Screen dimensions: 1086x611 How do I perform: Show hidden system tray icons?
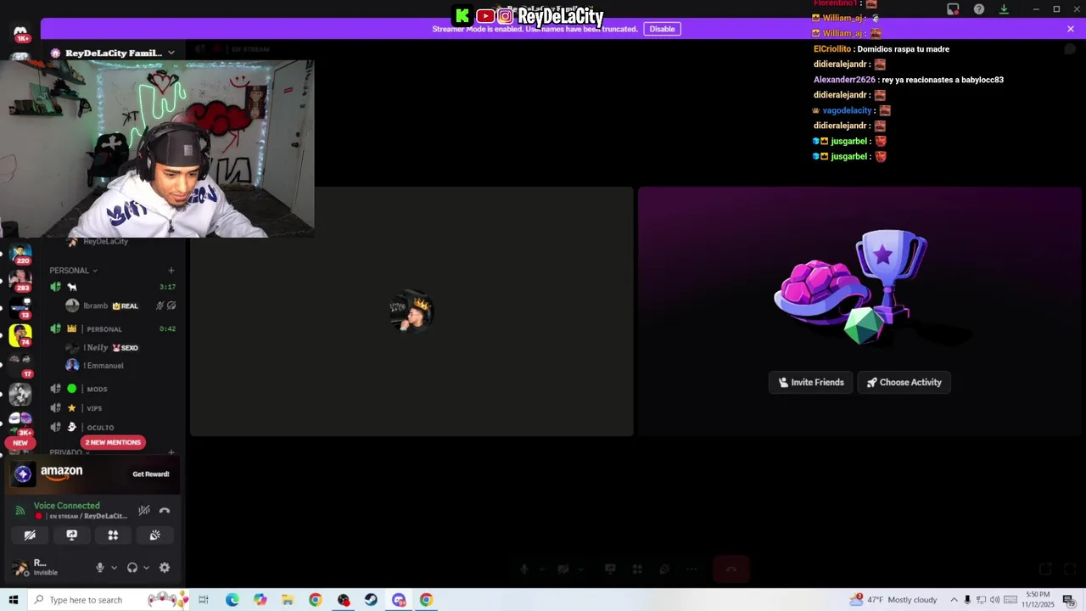pyautogui.click(x=954, y=600)
